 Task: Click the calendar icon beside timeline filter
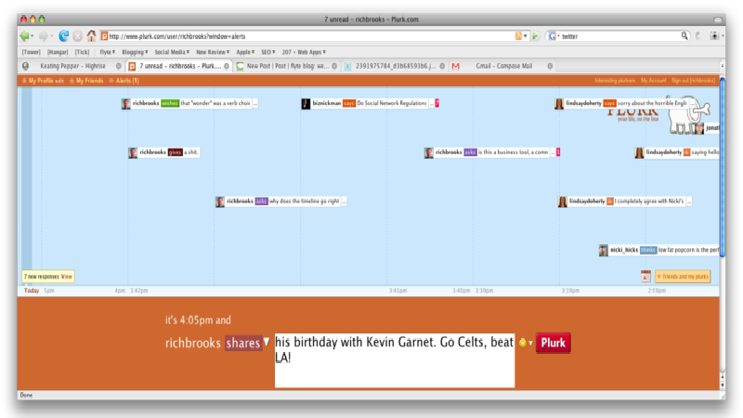click(x=645, y=276)
